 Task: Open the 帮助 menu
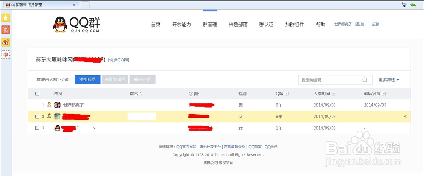tap(321, 24)
